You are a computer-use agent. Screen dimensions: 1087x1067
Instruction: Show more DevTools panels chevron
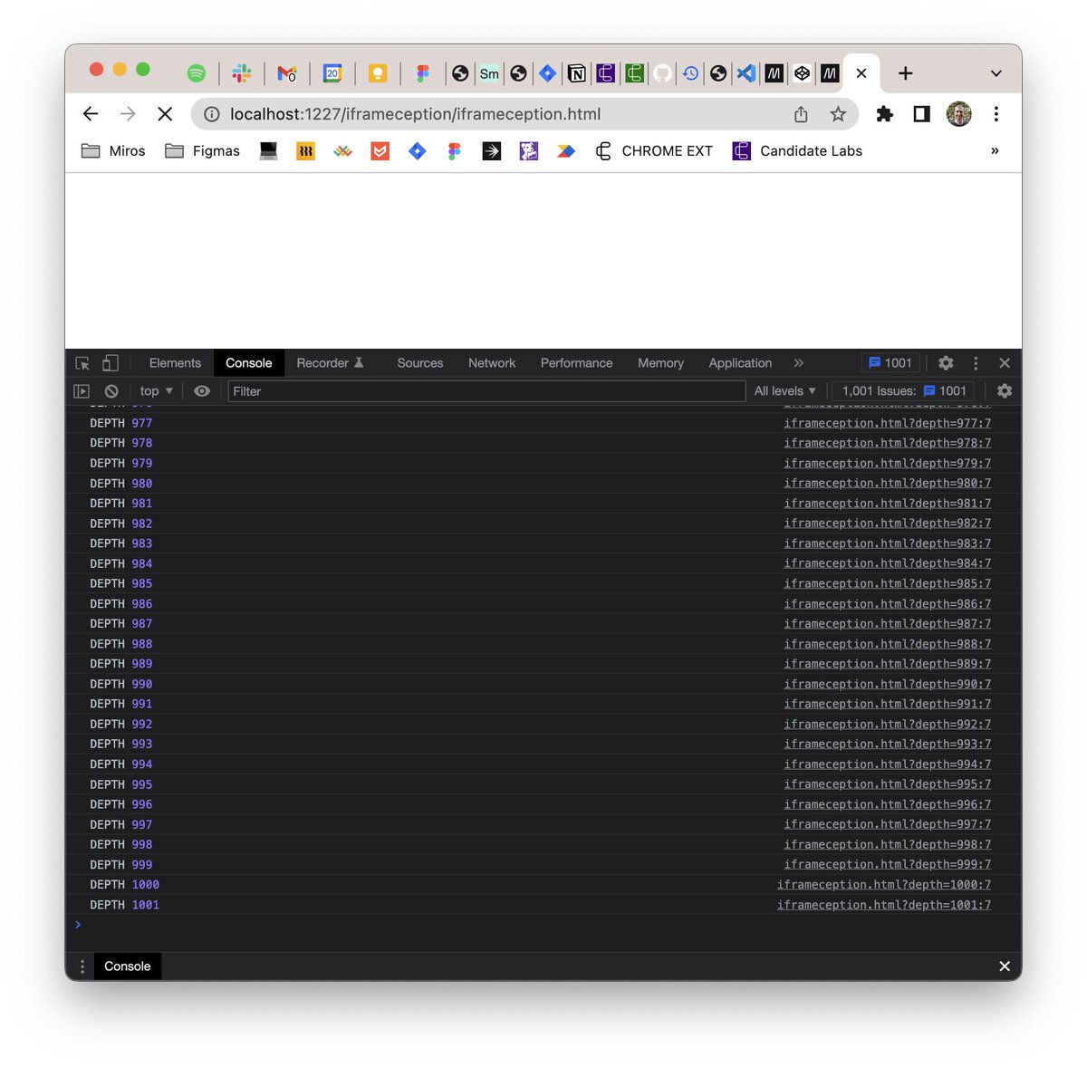pyautogui.click(x=798, y=363)
